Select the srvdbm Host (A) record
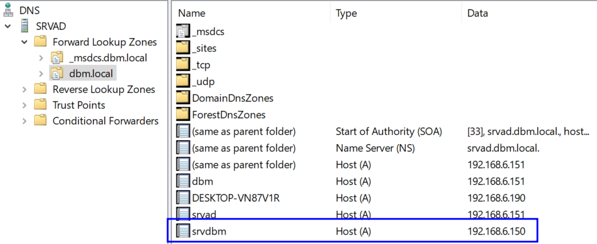 352,231
